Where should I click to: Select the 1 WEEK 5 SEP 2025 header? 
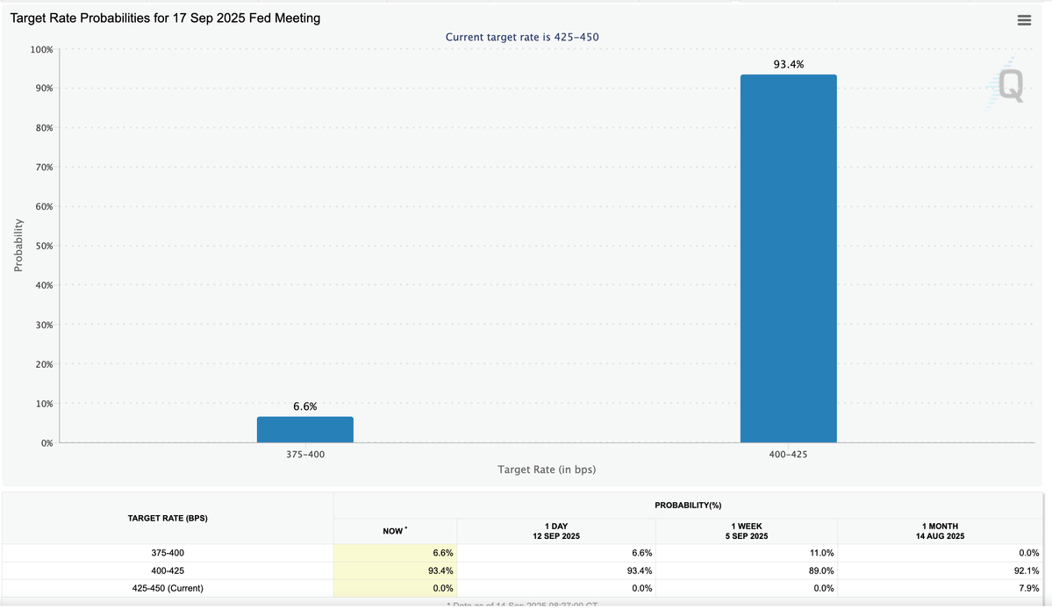pyautogui.click(x=745, y=530)
